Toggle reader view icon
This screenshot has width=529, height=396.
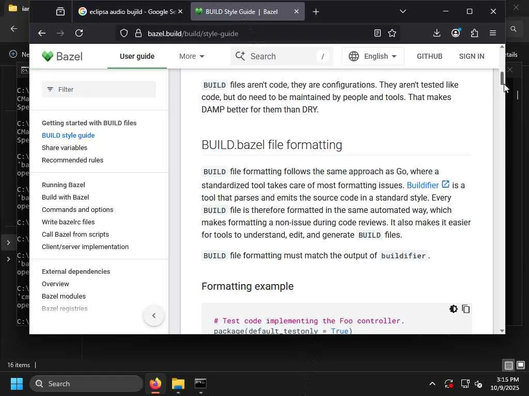(x=378, y=33)
